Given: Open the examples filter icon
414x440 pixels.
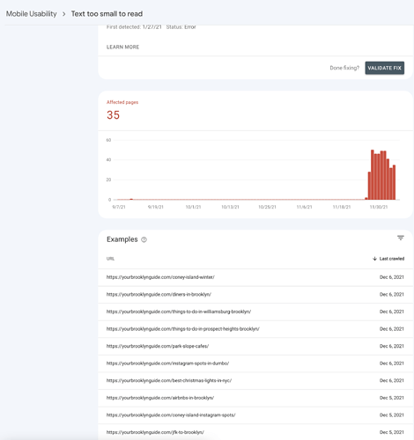Looking at the screenshot, I should (x=401, y=238).
